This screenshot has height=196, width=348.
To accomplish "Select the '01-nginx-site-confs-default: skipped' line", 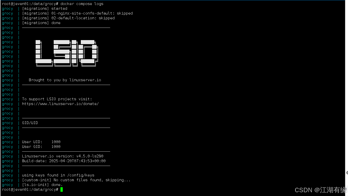I will tap(77, 13).
